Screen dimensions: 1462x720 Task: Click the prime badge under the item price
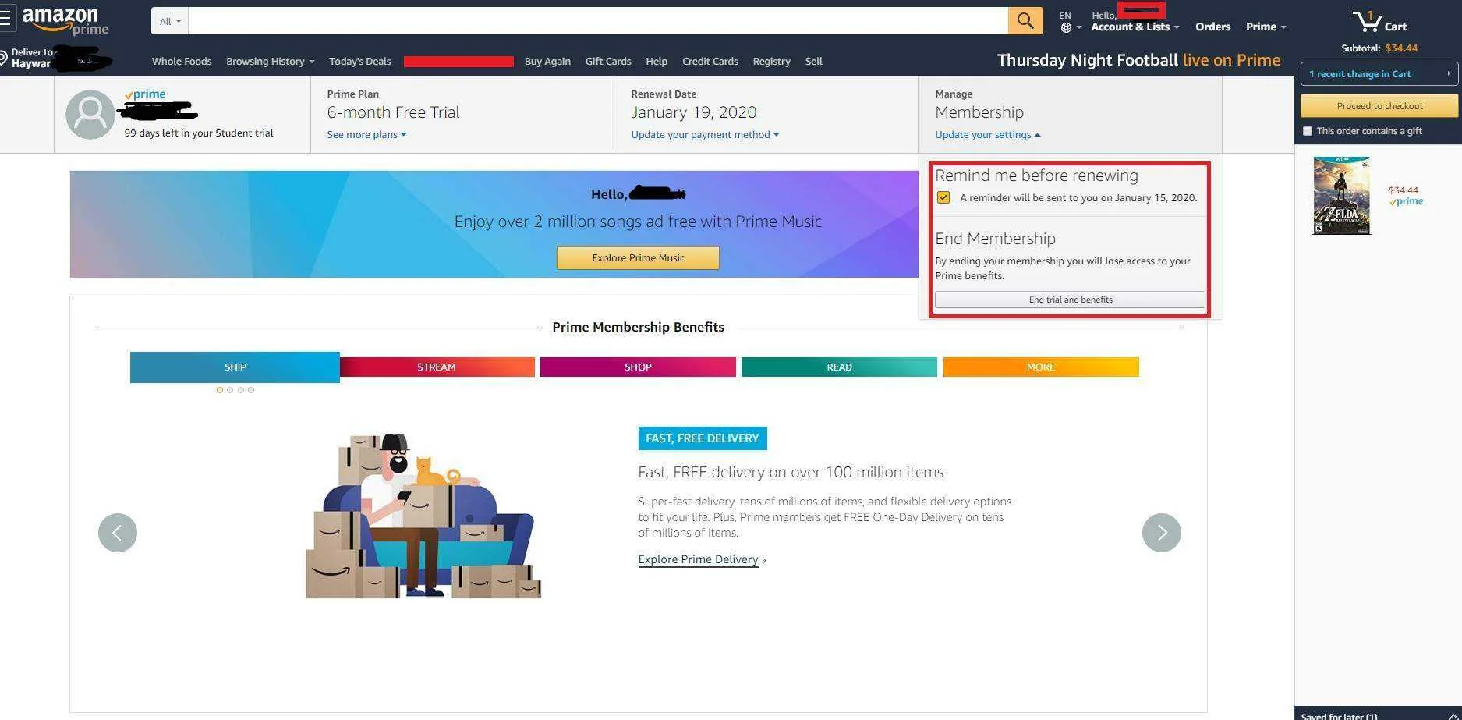[1406, 202]
